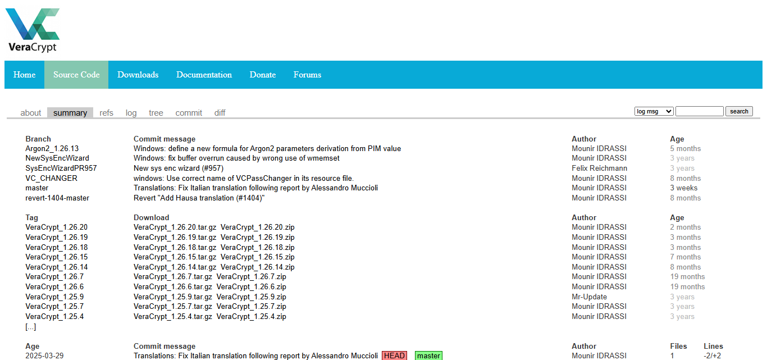Viewport: 767px width, 360px height.
Task: Open the Argon2_1.26.13 branch
Action: coord(52,149)
